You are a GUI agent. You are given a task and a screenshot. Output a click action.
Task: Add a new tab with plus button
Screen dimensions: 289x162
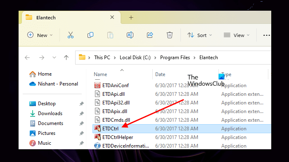point(131,17)
